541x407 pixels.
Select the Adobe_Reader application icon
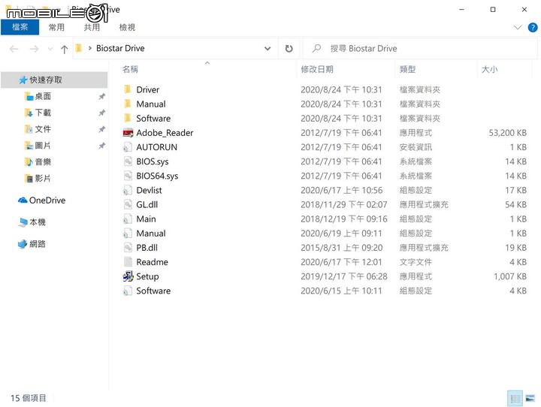(x=128, y=133)
